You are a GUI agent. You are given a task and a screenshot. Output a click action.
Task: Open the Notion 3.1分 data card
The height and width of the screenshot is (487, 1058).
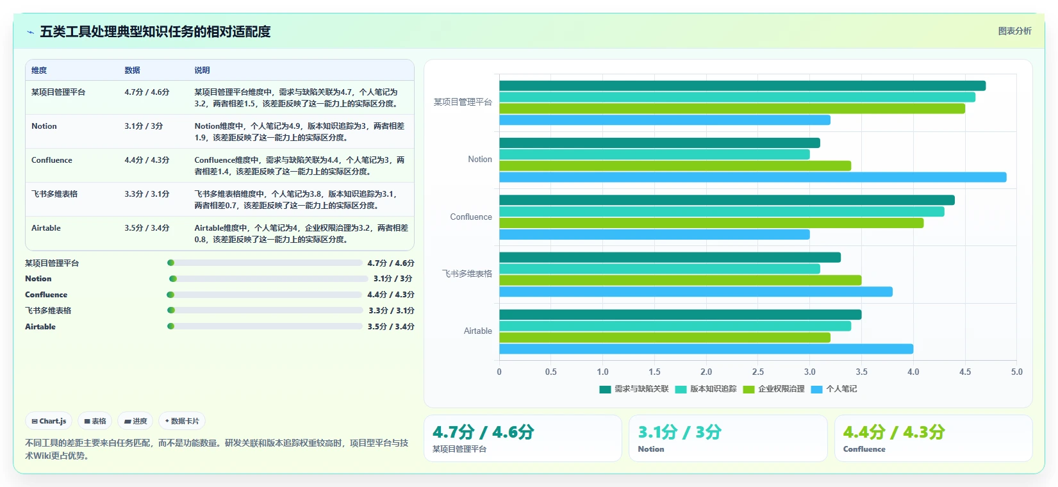pyautogui.click(x=728, y=438)
